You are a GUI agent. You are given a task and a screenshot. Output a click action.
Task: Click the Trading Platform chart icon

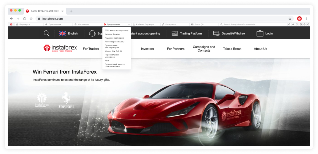point(175,33)
